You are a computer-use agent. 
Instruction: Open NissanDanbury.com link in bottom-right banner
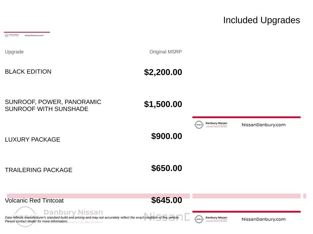point(263,219)
